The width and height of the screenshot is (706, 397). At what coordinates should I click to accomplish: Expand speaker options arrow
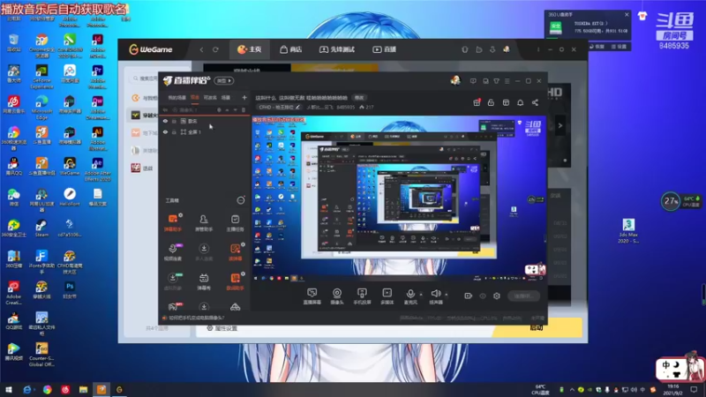(x=447, y=295)
